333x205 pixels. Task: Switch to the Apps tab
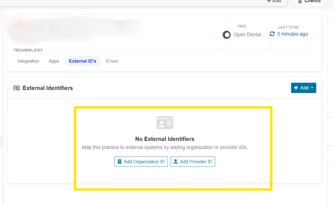tap(54, 61)
